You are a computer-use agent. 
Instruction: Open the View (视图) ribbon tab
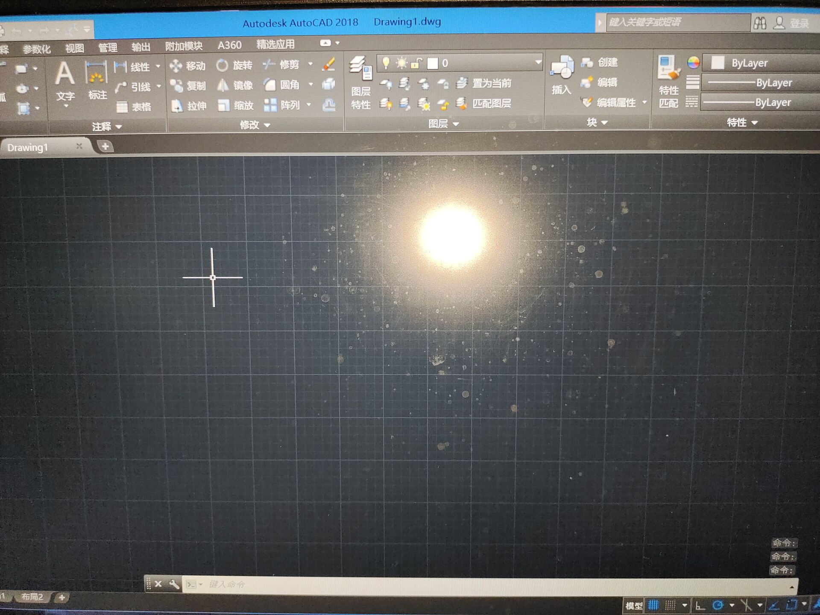click(75, 48)
